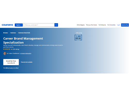129x103 pixels.
Task: Click the five-star rating icons
Action: point(7,49)
